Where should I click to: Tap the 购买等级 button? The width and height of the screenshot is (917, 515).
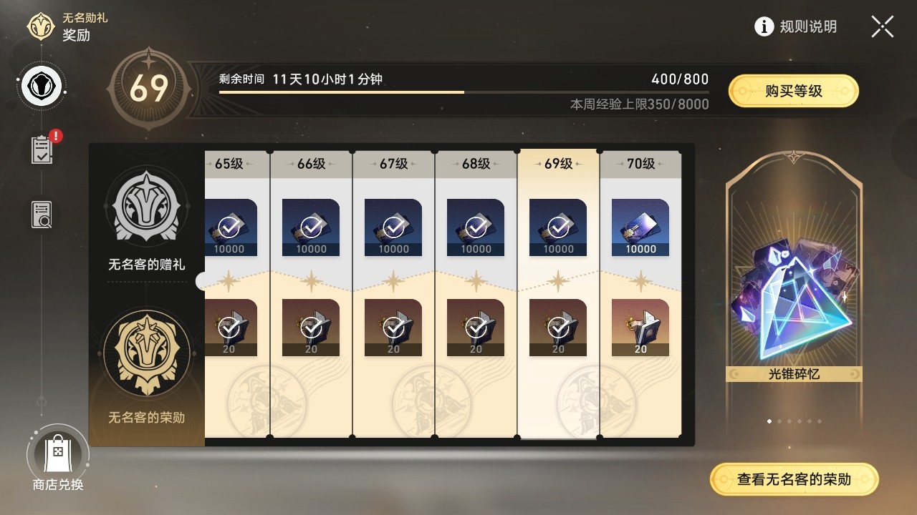793,91
